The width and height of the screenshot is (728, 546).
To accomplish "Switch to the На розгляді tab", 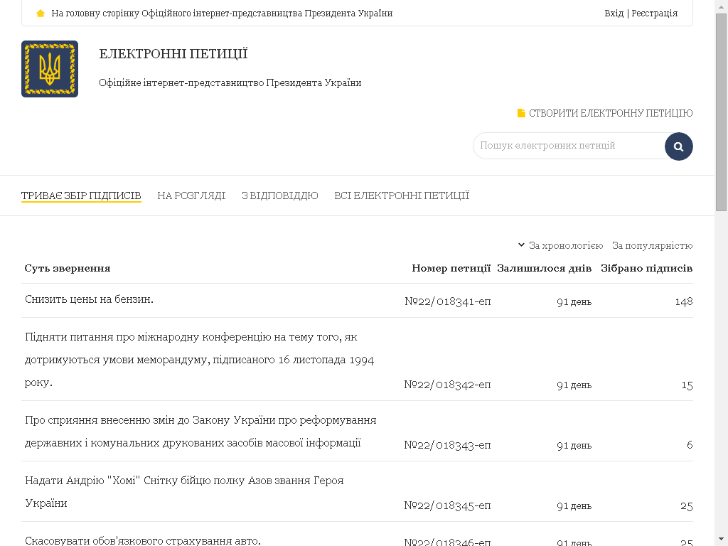I will tap(191, 196).
